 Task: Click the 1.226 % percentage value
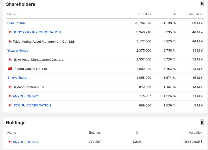click(x=169, y=96)
